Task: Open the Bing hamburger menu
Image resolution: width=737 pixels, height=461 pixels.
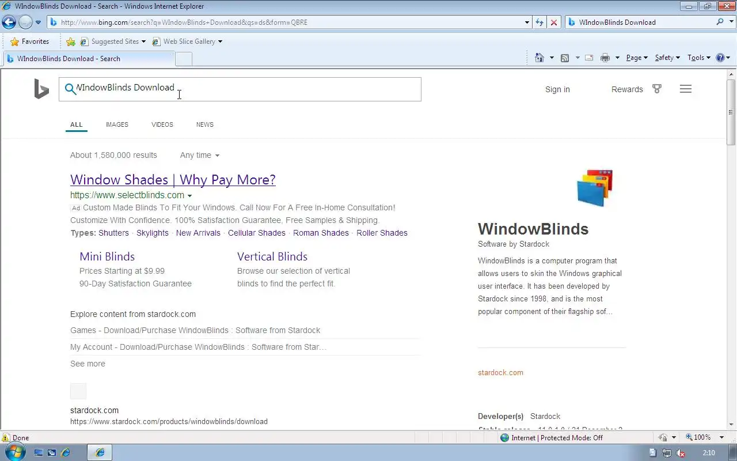Action: 685,89
